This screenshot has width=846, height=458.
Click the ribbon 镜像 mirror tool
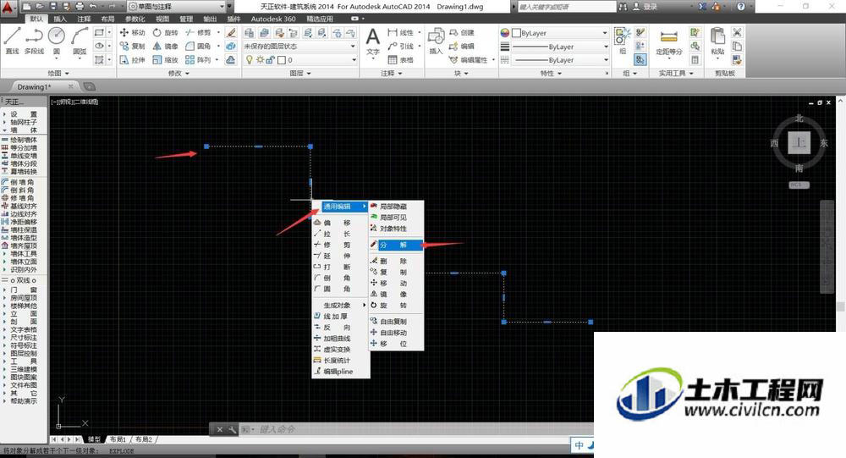point(165,46)
